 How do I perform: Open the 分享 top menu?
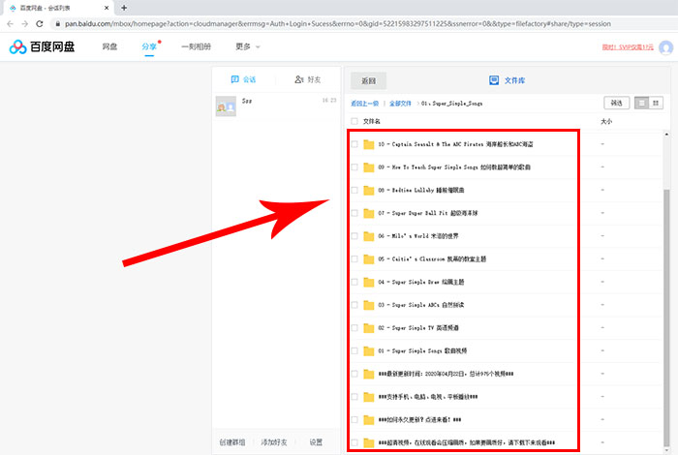(x=149, y=46)
